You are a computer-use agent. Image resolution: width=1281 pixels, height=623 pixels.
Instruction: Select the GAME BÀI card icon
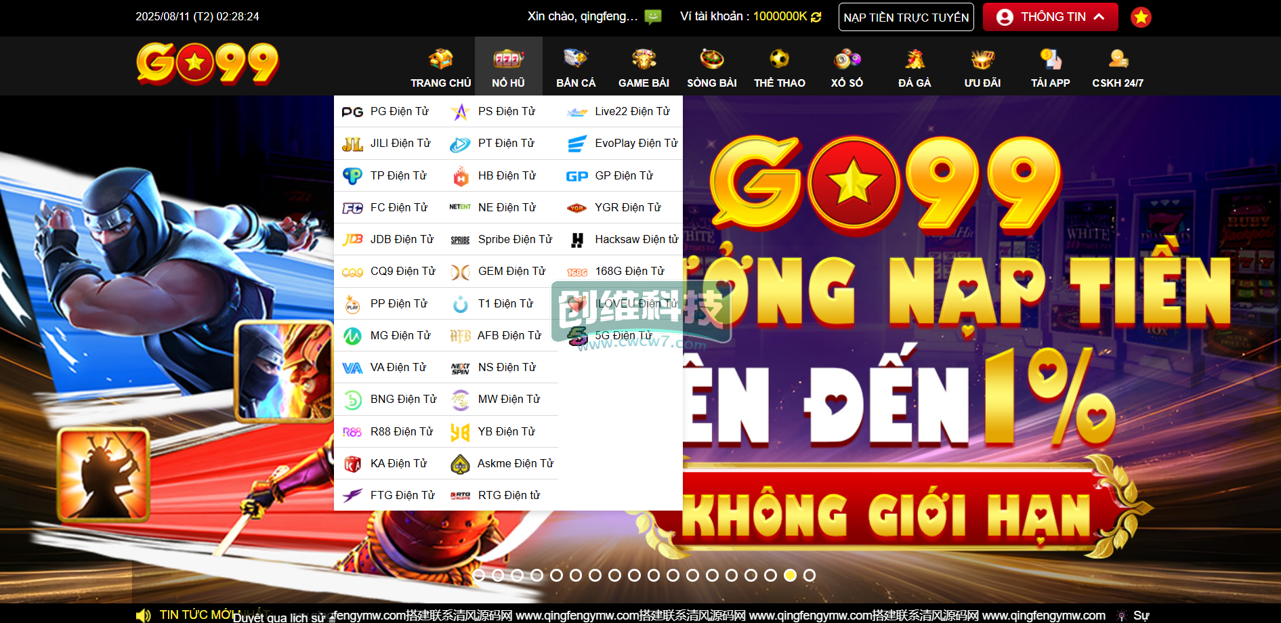coord(644,59)
